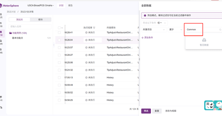Open the filter icon beside 执行结果 column
222x116 pixels.
(x=94, y=28)
